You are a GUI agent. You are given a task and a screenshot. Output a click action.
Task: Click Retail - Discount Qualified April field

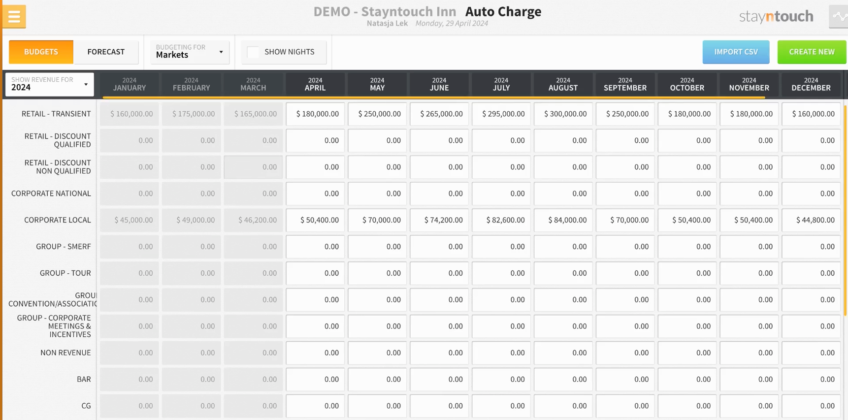(x=315, y=140)
